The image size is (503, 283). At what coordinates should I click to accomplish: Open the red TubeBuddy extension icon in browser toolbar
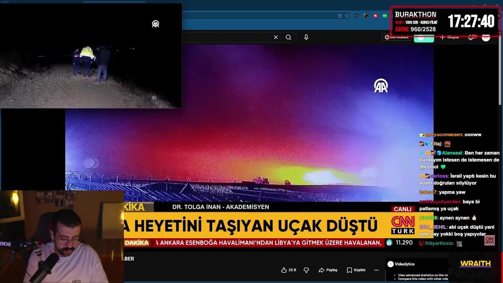[x=375, y=16]
